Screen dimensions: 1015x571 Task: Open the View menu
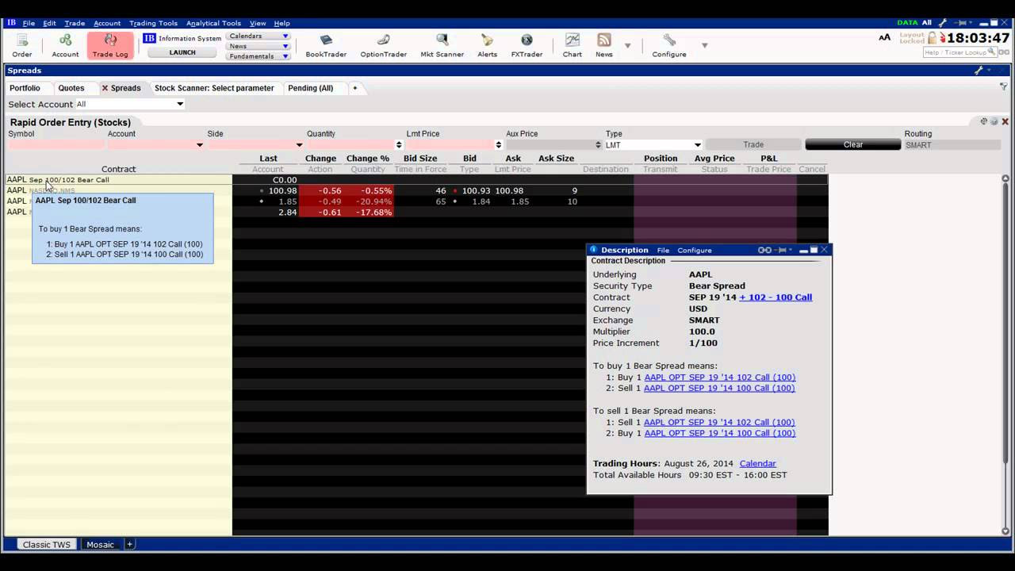[x=258, y=23]
